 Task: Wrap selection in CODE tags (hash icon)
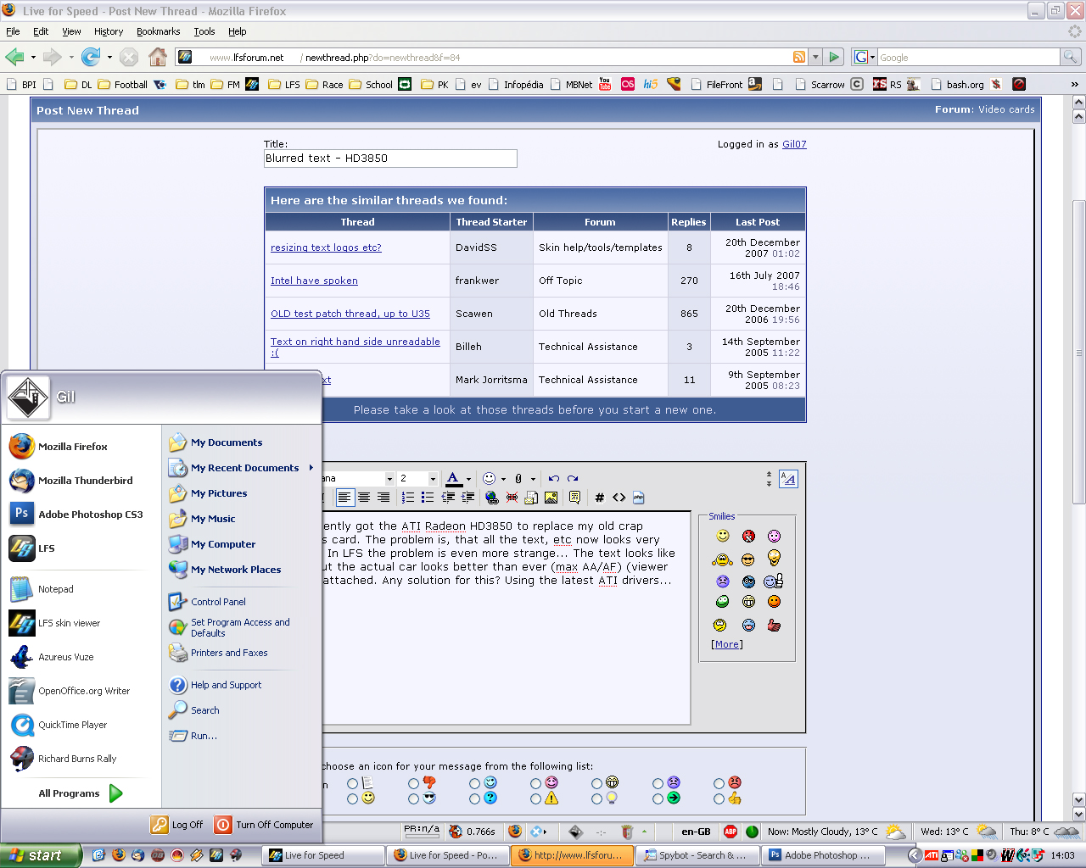[x=599, y=498]
